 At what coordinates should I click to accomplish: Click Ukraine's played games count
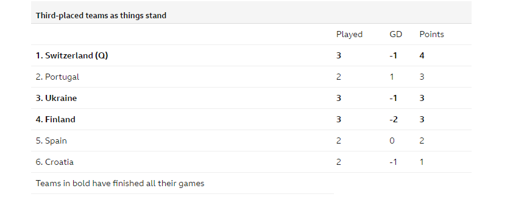click(339, 98)
